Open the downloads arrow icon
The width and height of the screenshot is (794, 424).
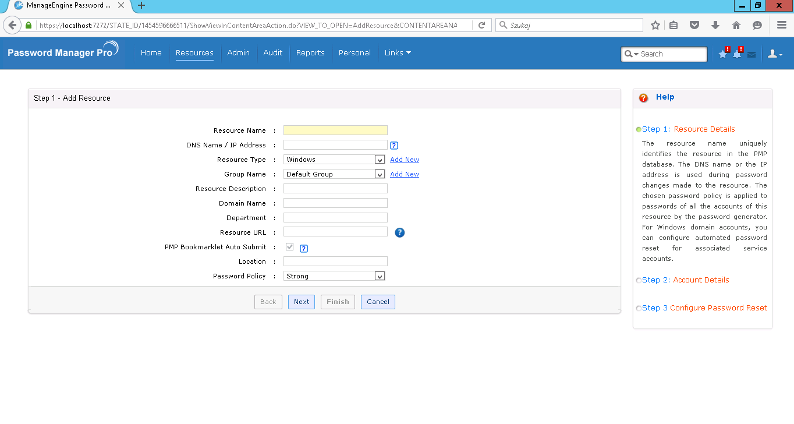[715, 26]
